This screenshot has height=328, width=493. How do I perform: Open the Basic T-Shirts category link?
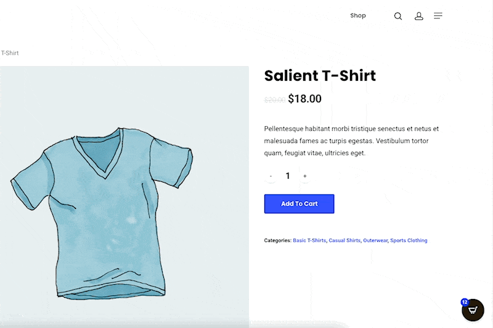[309, 240]
